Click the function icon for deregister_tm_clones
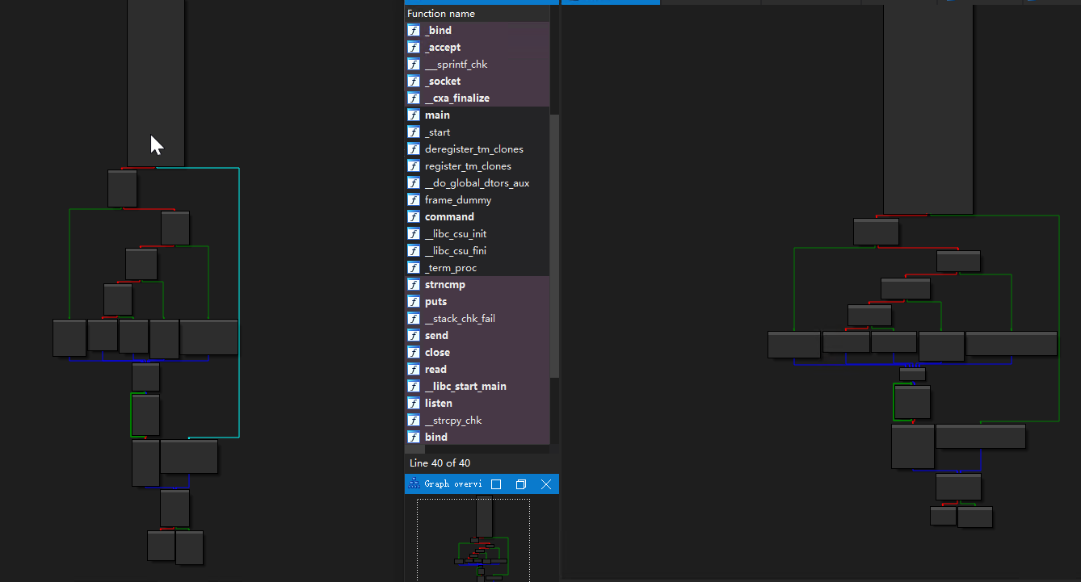This screenshot has height=582, width=1081. click(414, 149)
